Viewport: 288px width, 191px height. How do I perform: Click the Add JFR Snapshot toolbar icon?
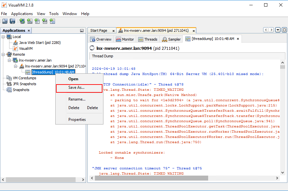[x=45, y=21]
